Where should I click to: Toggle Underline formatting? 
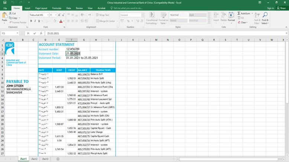point(39,21)
